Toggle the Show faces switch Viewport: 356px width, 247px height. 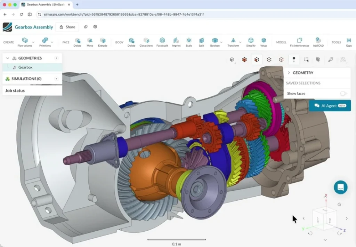[x=343, y=93]
